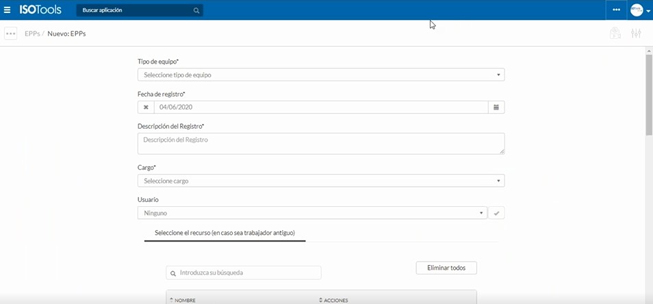Open the user profile avatar menu
This screenshot has width=653, height=304.
[x=639, y=10]
